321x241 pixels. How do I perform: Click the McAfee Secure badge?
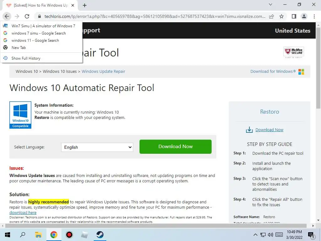tap(293, 52)
